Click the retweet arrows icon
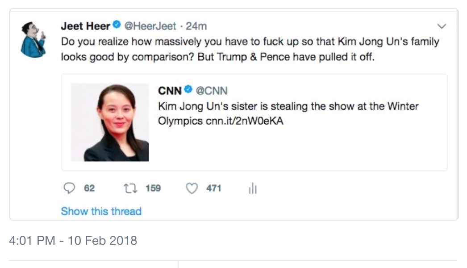 coord(130,188)
